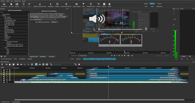Screen dimensions: 195x103
Task: Enable Usar codificador de hardware checkbox
Action: (34, 22)
